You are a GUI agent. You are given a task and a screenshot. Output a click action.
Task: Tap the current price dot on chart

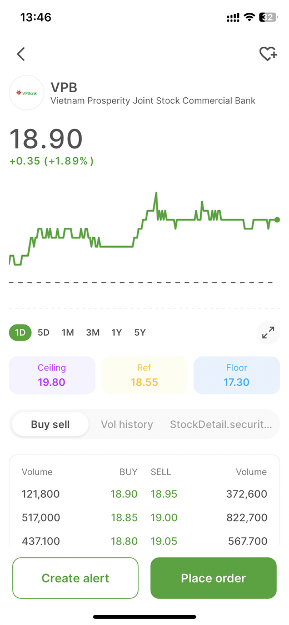pyautogui.click(x=277, y=219)
